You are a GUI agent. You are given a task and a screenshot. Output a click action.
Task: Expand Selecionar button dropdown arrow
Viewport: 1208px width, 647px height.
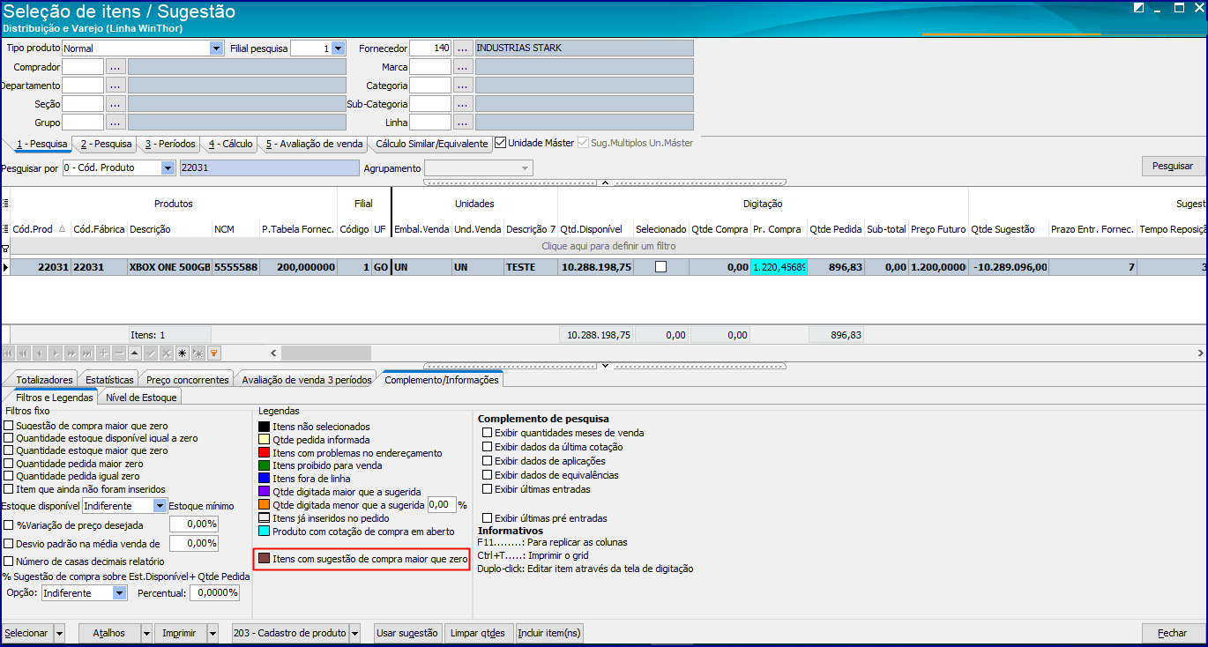[x=59, y=633]
